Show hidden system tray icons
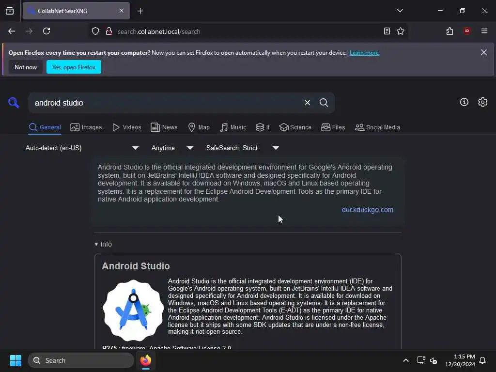 click(405, 360)
